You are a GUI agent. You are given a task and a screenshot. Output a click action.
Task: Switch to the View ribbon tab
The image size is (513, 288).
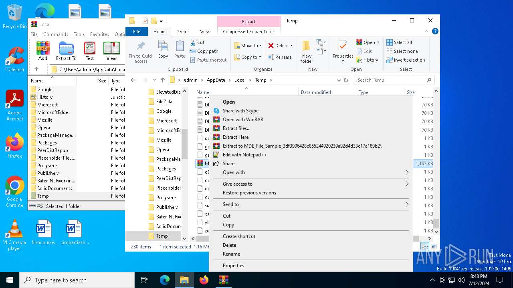pos(205,32)
